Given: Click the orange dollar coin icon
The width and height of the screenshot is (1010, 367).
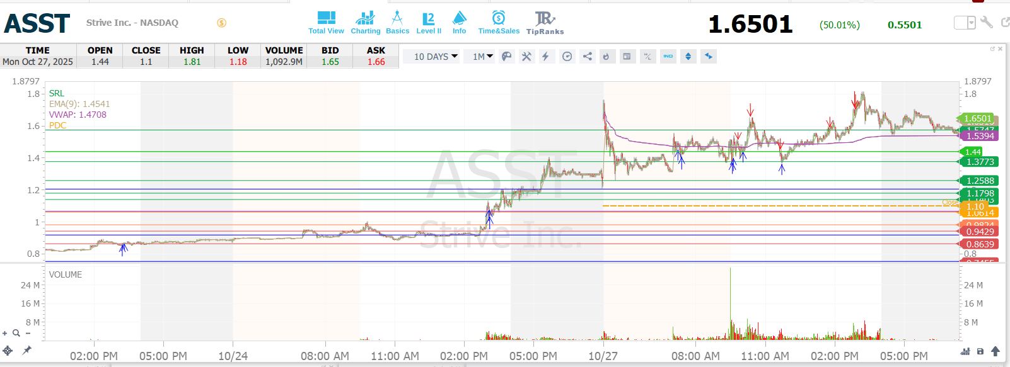Looking at the screenshot, I should pos(221,23).
